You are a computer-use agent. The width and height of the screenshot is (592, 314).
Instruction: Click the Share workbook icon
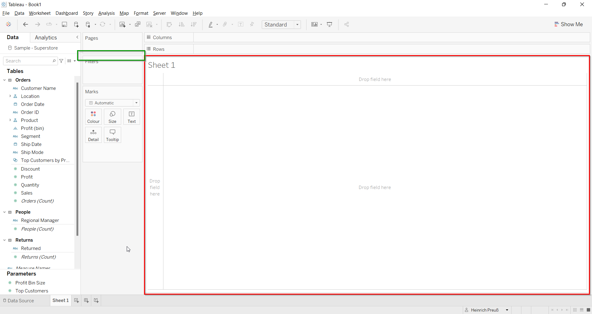click(347, 24)
